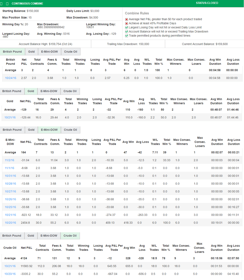This screenshot has width=244, height=280.
Task: Open the 10/31/16 date link
Action: pyautogui.click(x=10, y=176)
